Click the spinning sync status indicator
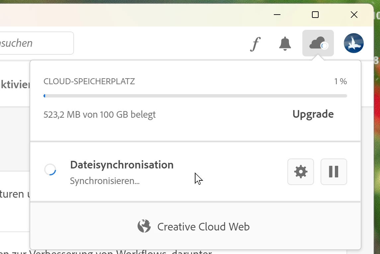The image size is (380, 254). point(50,169)
